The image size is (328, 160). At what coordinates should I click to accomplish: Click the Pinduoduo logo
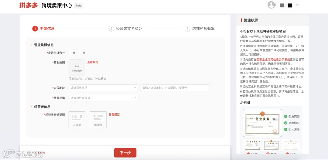point(29,5)
